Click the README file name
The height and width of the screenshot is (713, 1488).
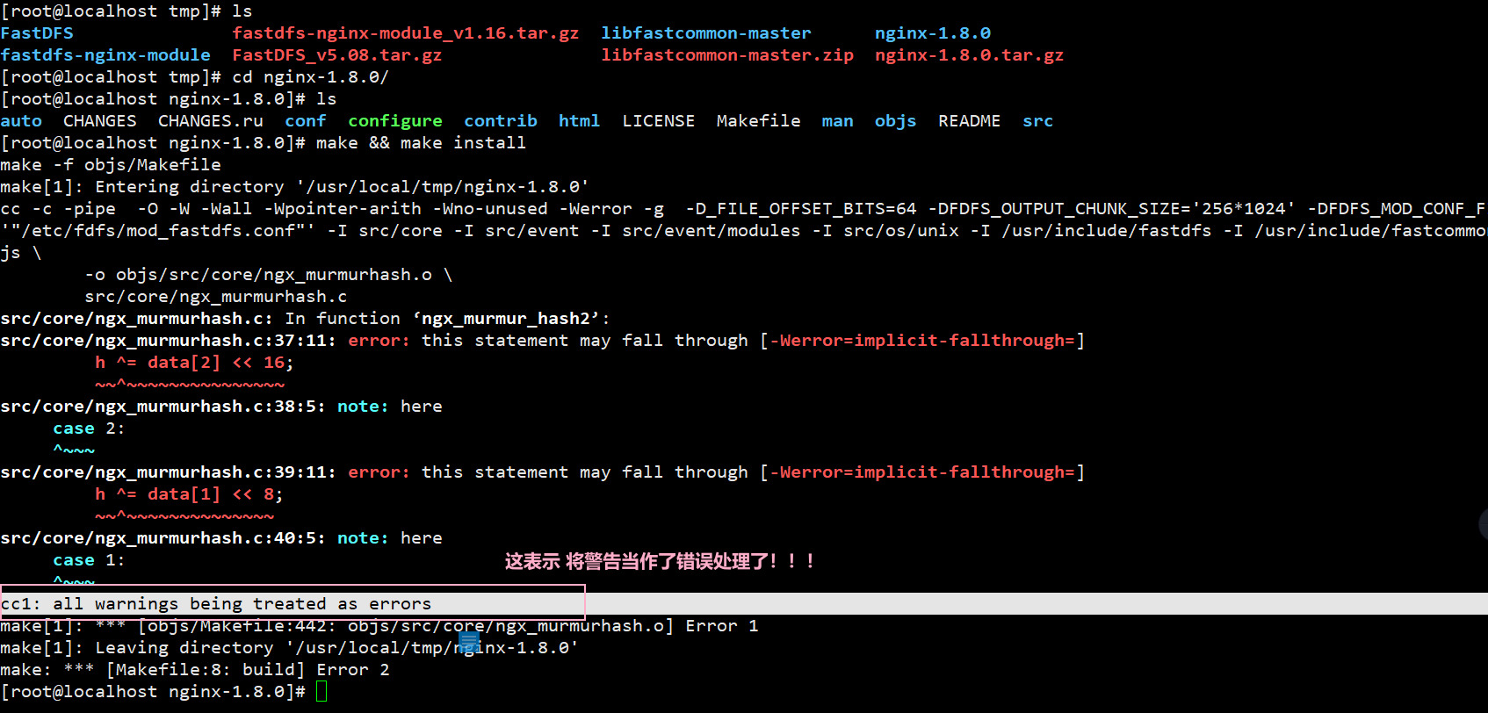pyautogui.click(x=969, y=121)
